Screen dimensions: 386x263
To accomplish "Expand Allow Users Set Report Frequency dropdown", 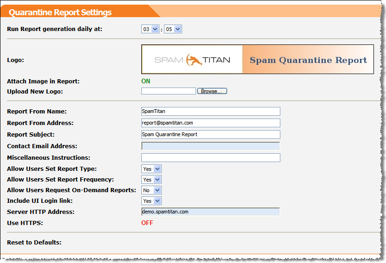I will click(151, 179).
